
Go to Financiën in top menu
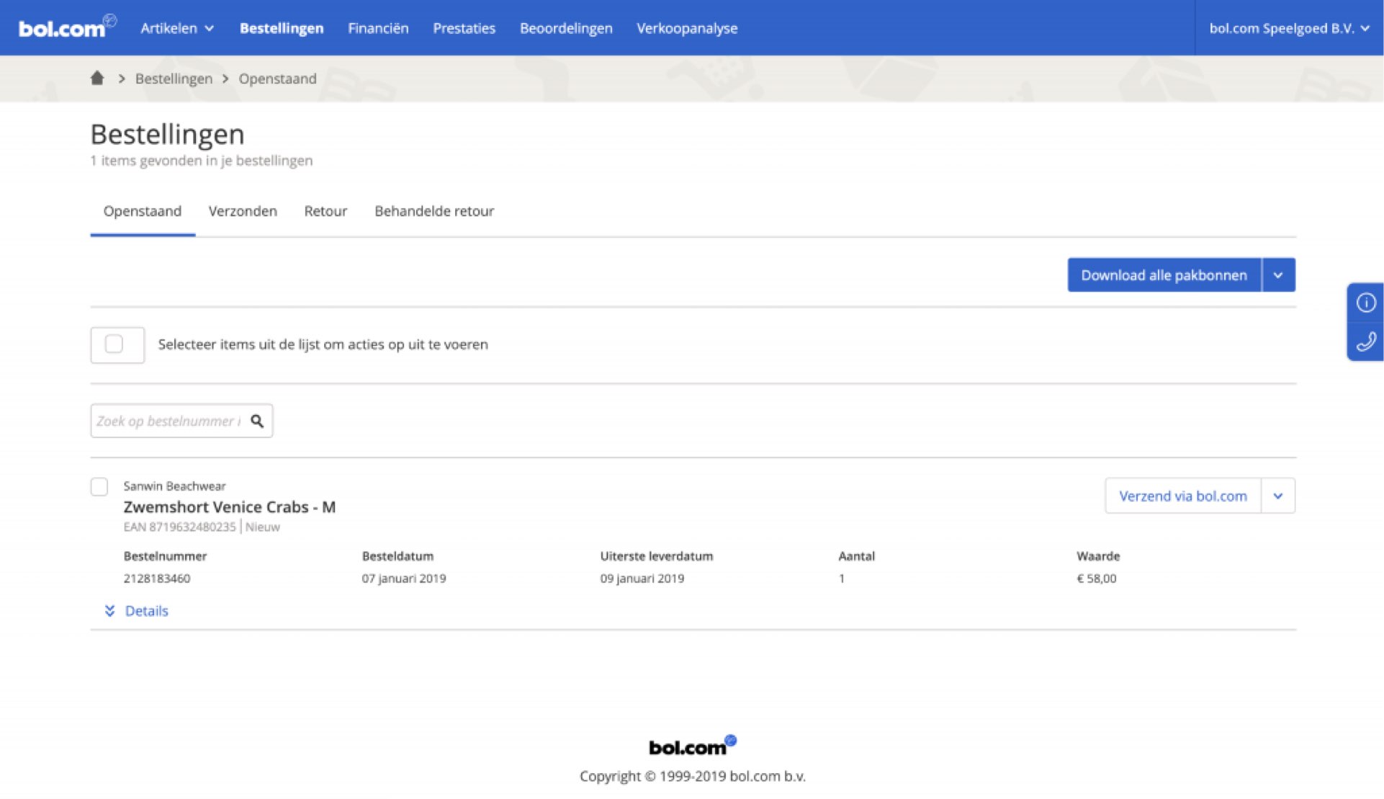[x=378, y=28]
